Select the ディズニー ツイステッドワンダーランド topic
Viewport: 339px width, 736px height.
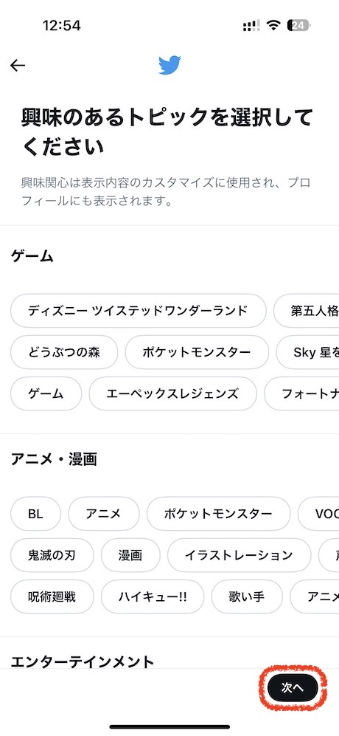139,311
